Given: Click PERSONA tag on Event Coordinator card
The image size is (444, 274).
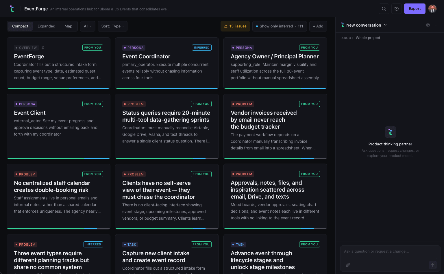Looking at the screenshot, I should (134, 48).
